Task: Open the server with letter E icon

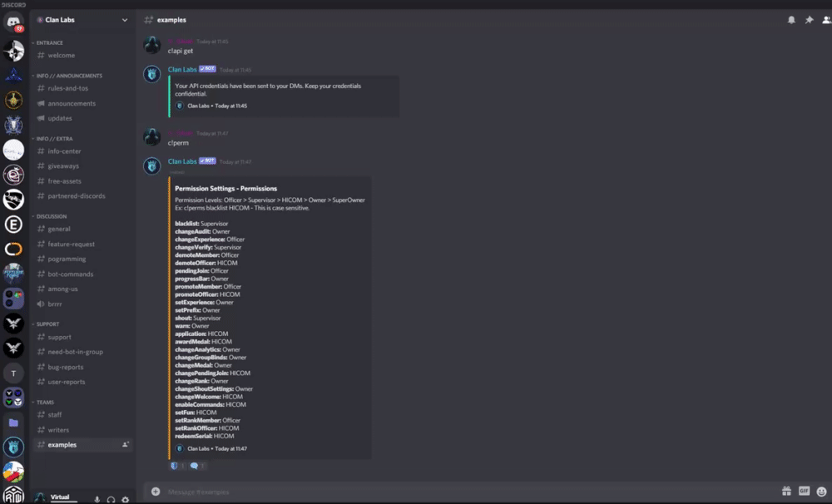Action: click(x=13, y=225)
